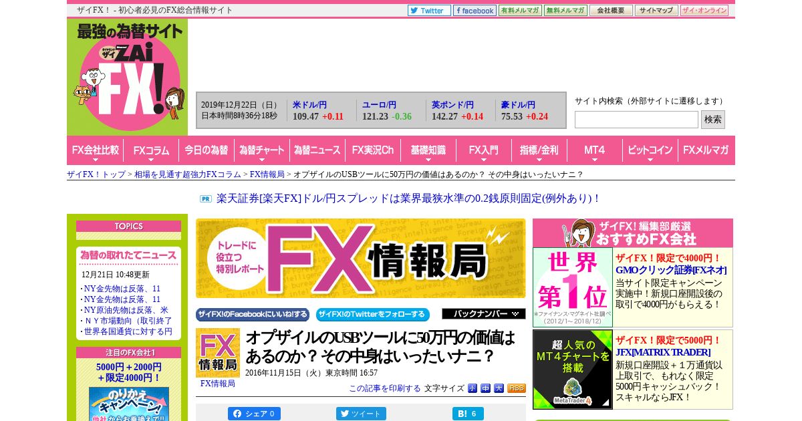The width and height of the screenshot is (802, 421).
Task: Open the FX情報局 breadcrumb link
Action: pos(267,174)
